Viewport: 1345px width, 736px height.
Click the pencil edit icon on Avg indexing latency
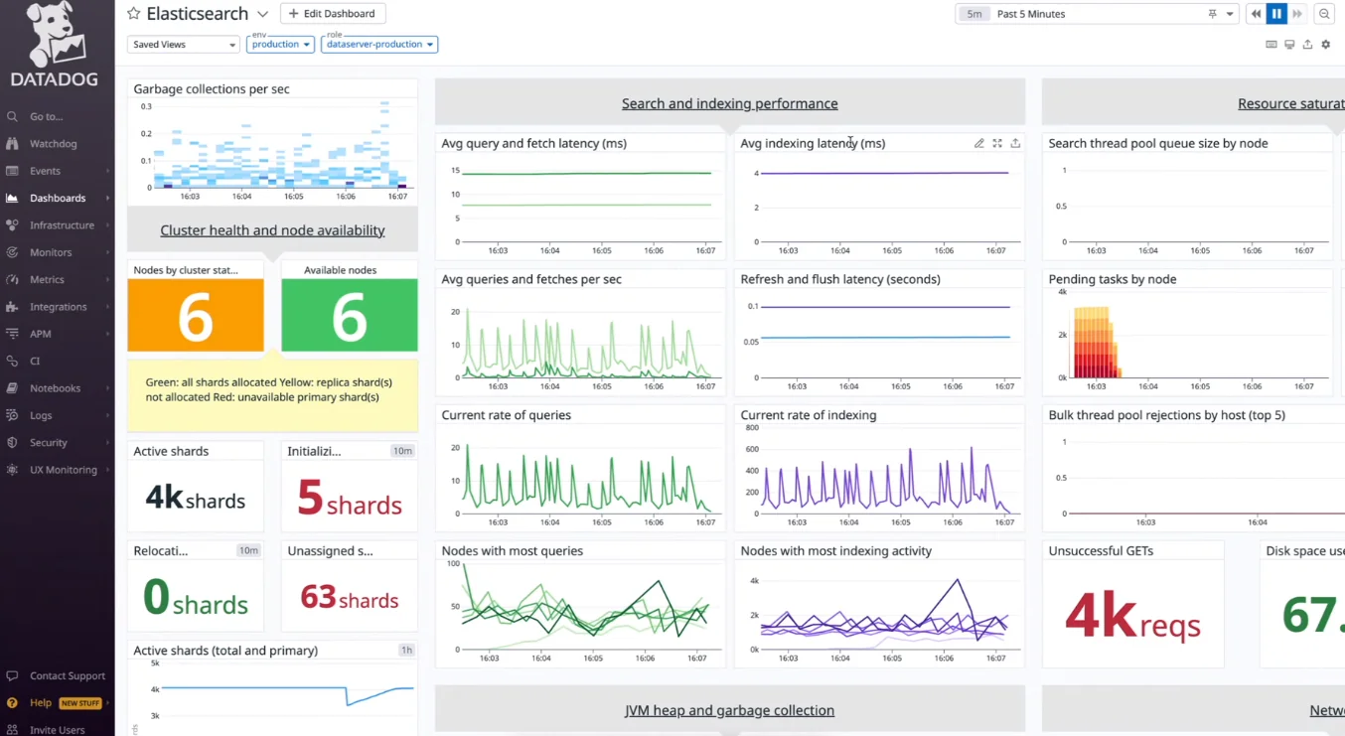(978, 144)
